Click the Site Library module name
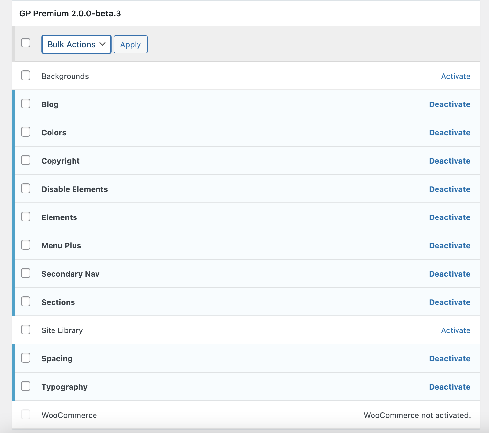Screen dimensions: 489x433 tap(62, 330)
